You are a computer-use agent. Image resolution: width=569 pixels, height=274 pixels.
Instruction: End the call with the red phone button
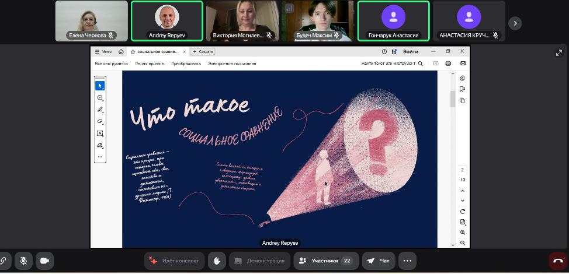point(558,261)
